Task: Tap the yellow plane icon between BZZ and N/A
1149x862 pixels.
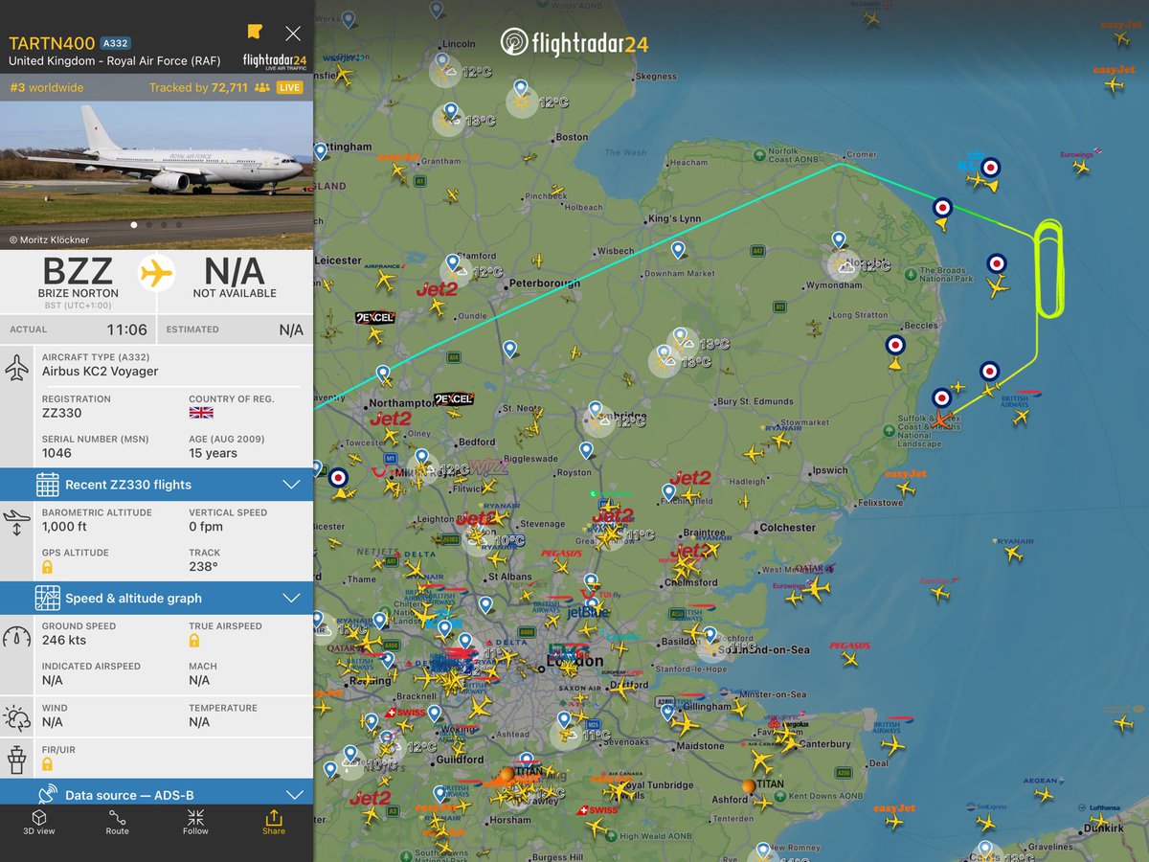Action: (x=157, y=274)
